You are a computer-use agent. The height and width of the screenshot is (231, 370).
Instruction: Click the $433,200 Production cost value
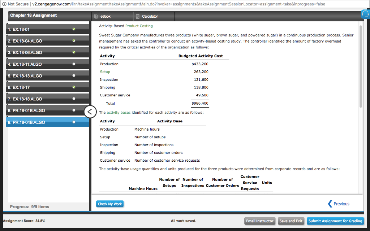tap(200, 64)
